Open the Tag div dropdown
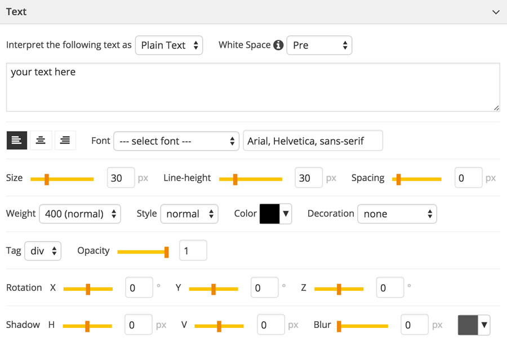 (43, 251)
